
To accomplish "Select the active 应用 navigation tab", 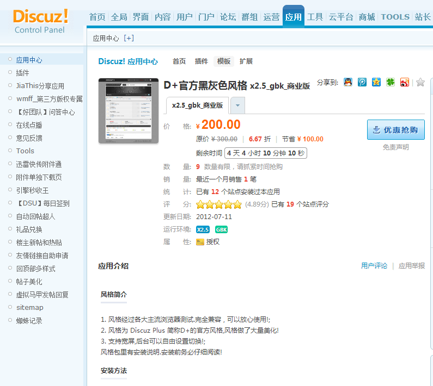I will pos(293,16).
